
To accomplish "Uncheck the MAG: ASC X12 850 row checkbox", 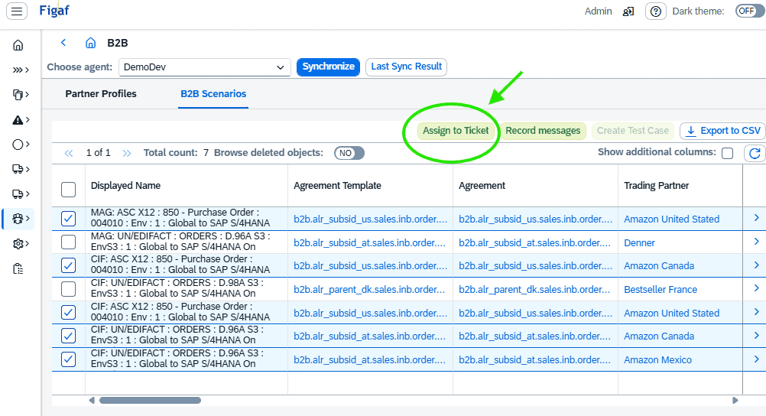I will tap(68, 219).
